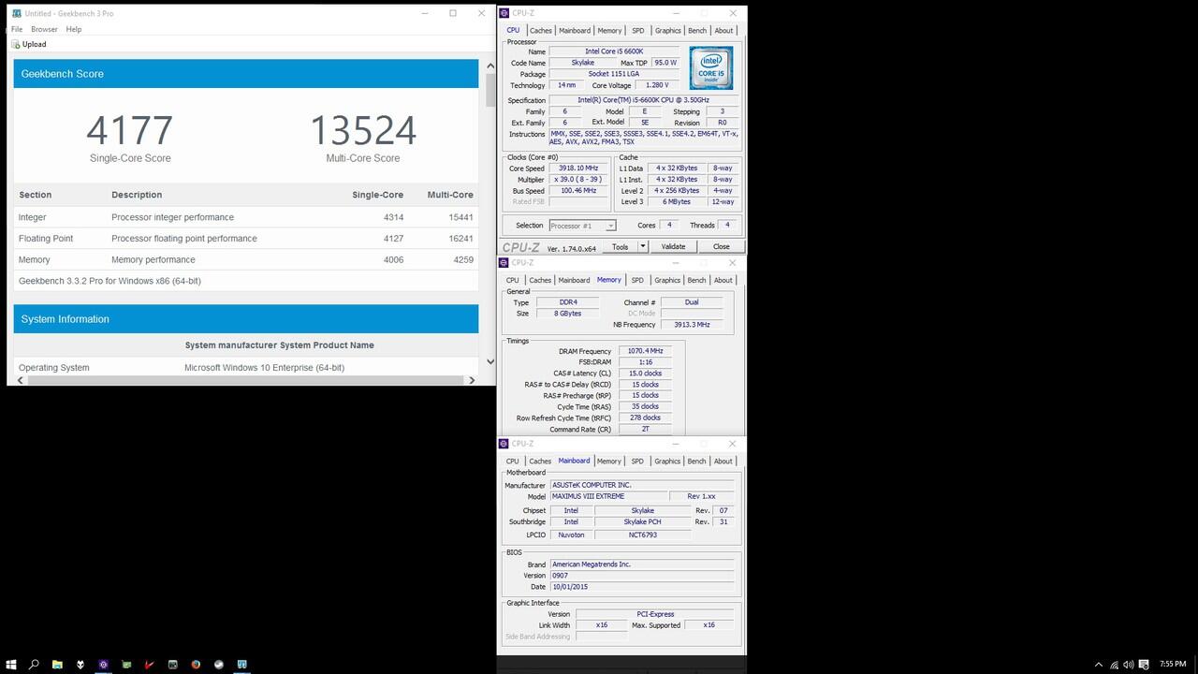
Task: Click the Geekbench window title icon
Action: (x=17, y=14)
